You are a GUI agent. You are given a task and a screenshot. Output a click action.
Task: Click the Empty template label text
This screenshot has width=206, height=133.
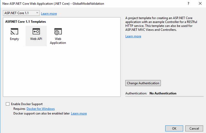click(x=14, y=39)
